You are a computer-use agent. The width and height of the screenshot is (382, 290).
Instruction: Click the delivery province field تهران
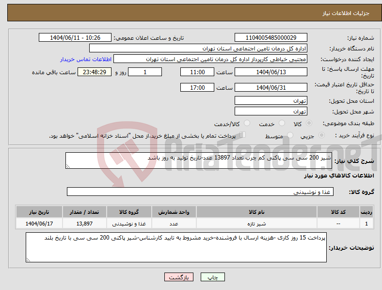271,100
